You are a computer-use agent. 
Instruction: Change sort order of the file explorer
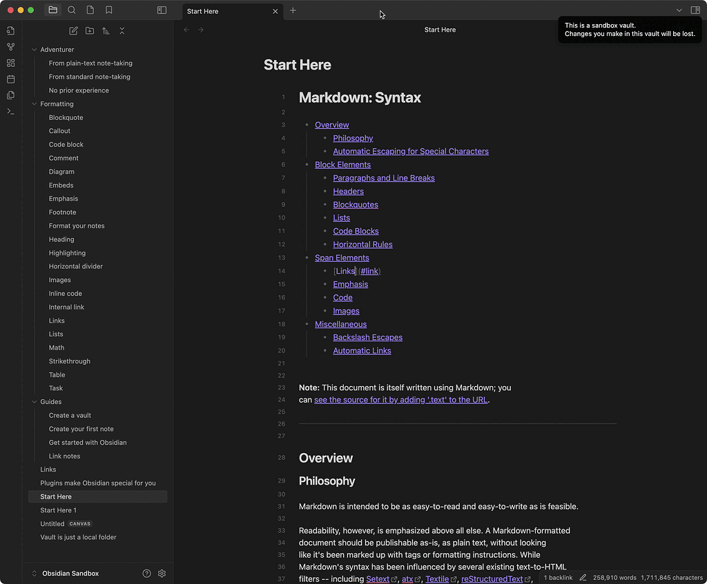click(x=105, y=31)
